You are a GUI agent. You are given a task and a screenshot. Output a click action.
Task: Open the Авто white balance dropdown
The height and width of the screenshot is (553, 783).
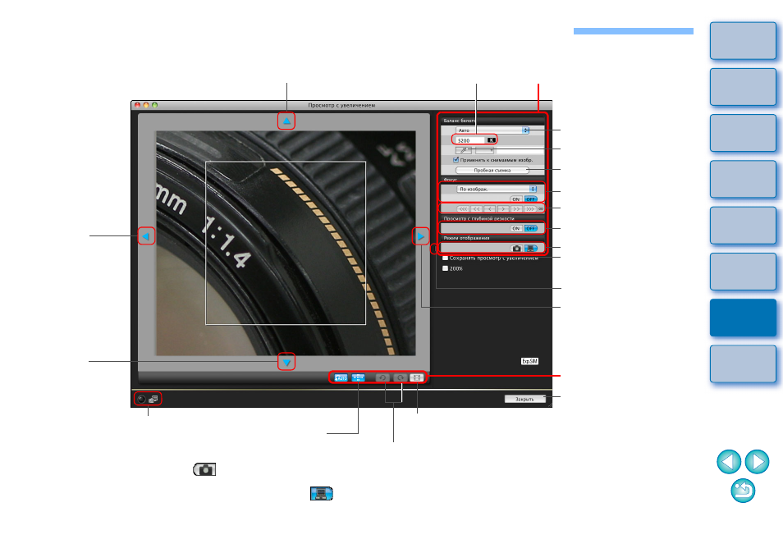pyautogui.click(x=492, y=130)
